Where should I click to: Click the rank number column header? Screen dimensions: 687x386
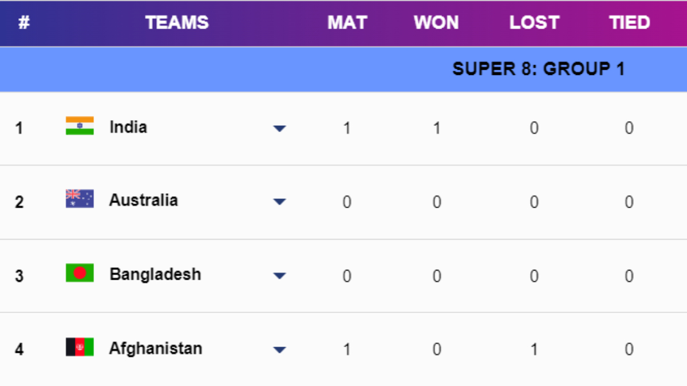point(23,23)
